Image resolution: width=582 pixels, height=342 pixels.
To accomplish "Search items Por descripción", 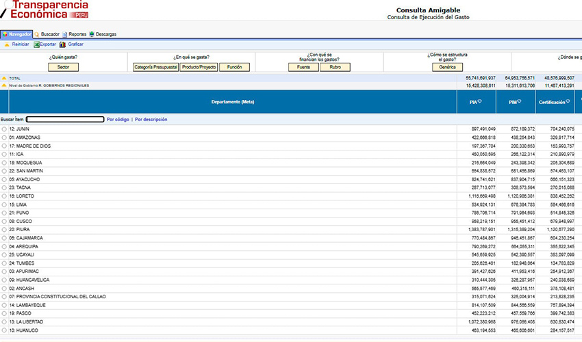I will (x=151, y=120).
